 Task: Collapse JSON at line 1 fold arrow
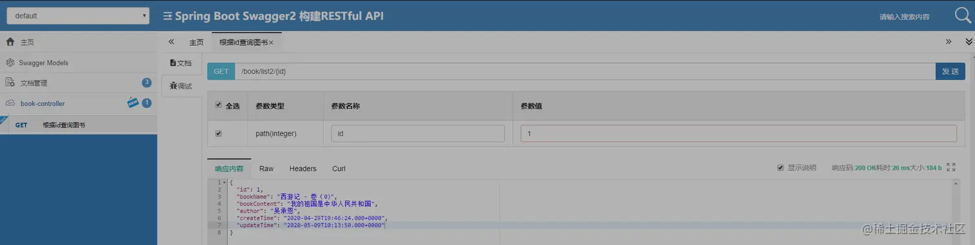pos(224,183)
